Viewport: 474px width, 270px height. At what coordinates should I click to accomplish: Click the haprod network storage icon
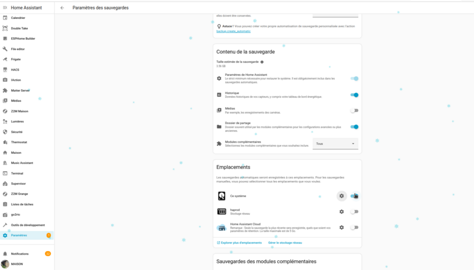221,212
